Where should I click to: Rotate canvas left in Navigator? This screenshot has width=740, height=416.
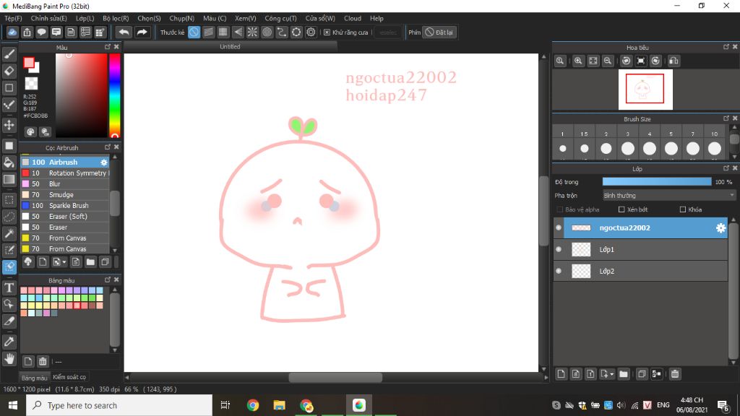click(x=627, y=61)
